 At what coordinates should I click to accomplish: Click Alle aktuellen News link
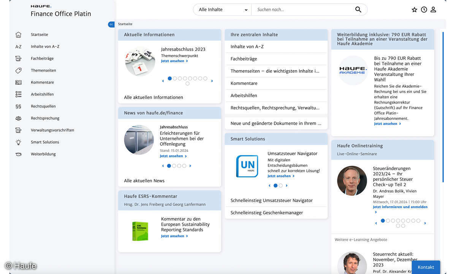(x=144, y=181)
